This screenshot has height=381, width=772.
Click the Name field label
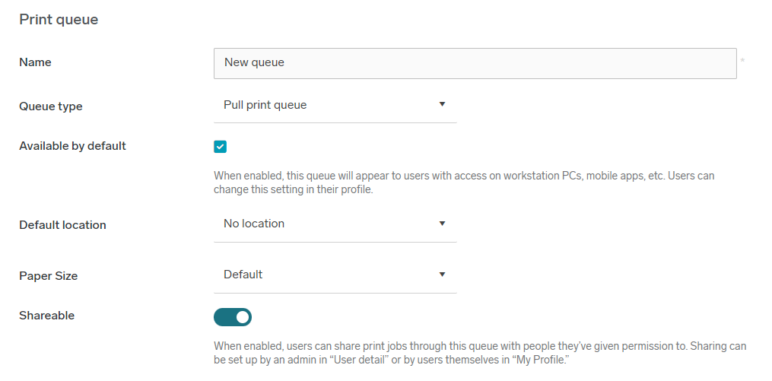(35, 62)
